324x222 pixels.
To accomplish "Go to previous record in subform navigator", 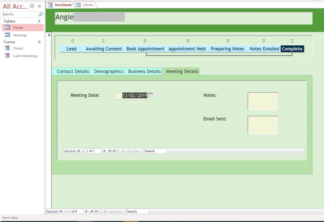I will click(x=83, y=151).
